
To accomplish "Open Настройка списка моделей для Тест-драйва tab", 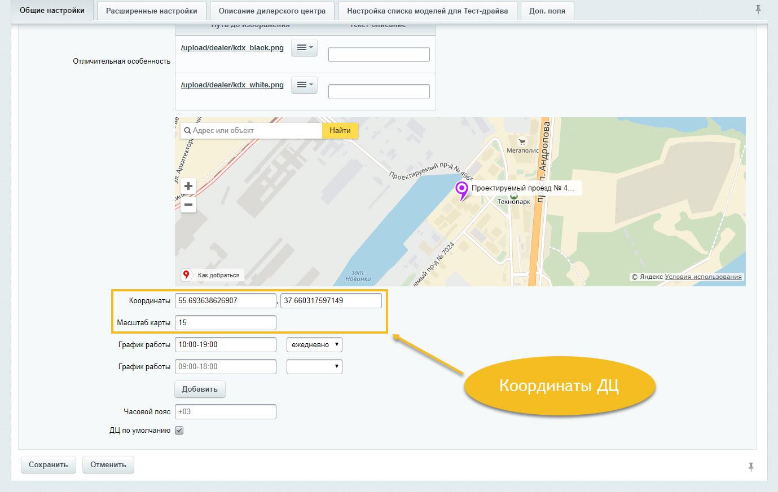I will pos(427,11).
